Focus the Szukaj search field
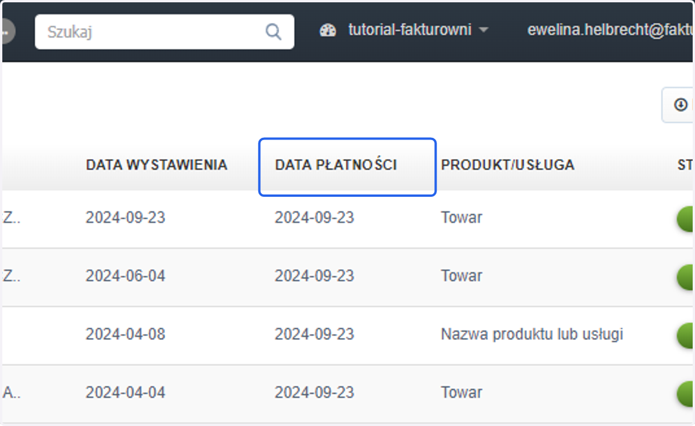Viewport: 695px width, 426px height. coord(164,31)
